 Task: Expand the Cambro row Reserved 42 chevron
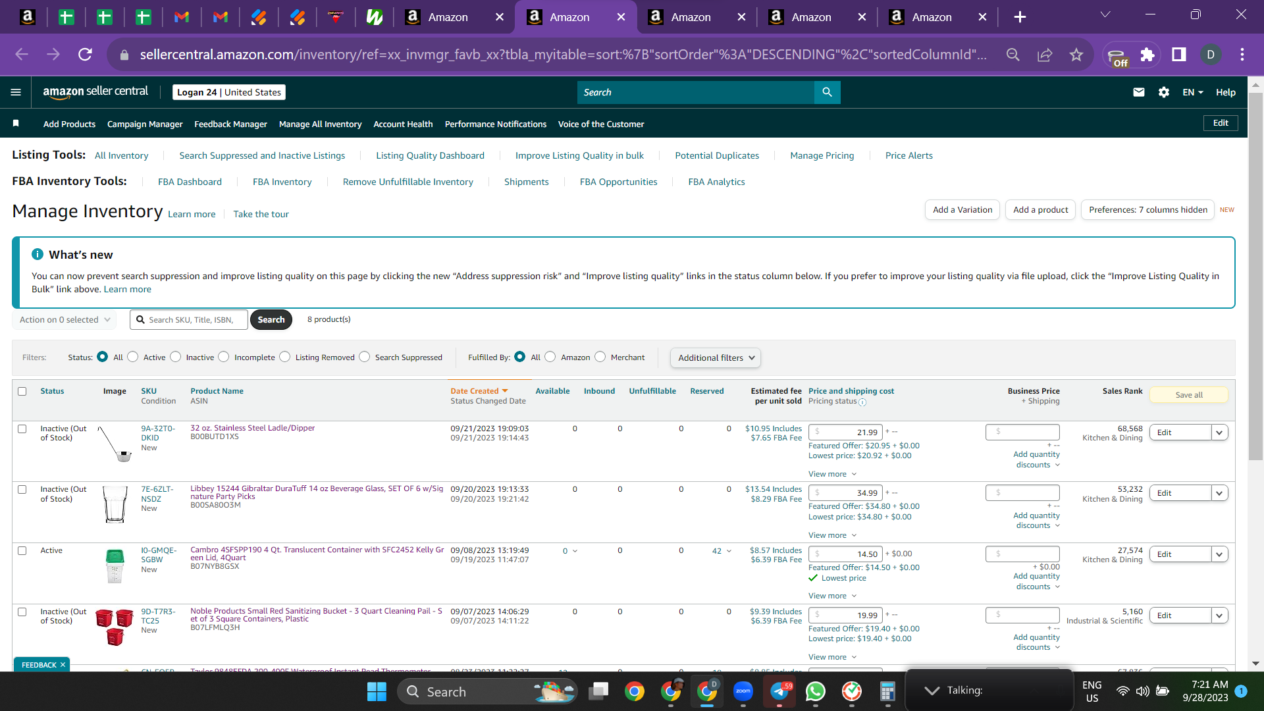click(729, 551)
